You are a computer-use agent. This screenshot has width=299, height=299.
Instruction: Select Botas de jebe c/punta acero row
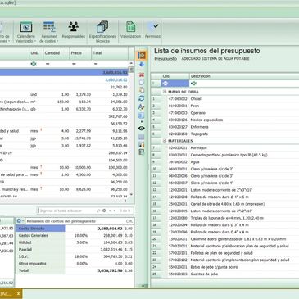coord(225,267)
